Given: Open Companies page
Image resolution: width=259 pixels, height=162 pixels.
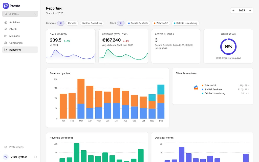Looking at the screenshot, I should pyautogui.click(x=20, y=43).
